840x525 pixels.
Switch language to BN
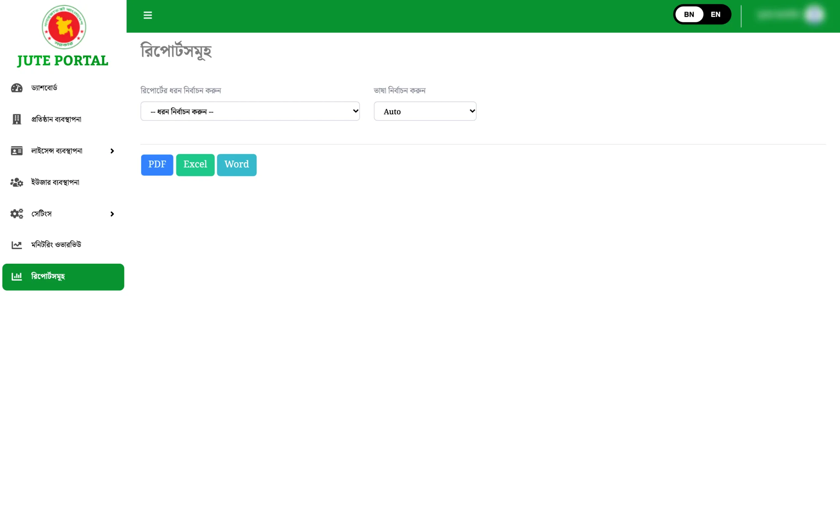click(x=689, y=14)
